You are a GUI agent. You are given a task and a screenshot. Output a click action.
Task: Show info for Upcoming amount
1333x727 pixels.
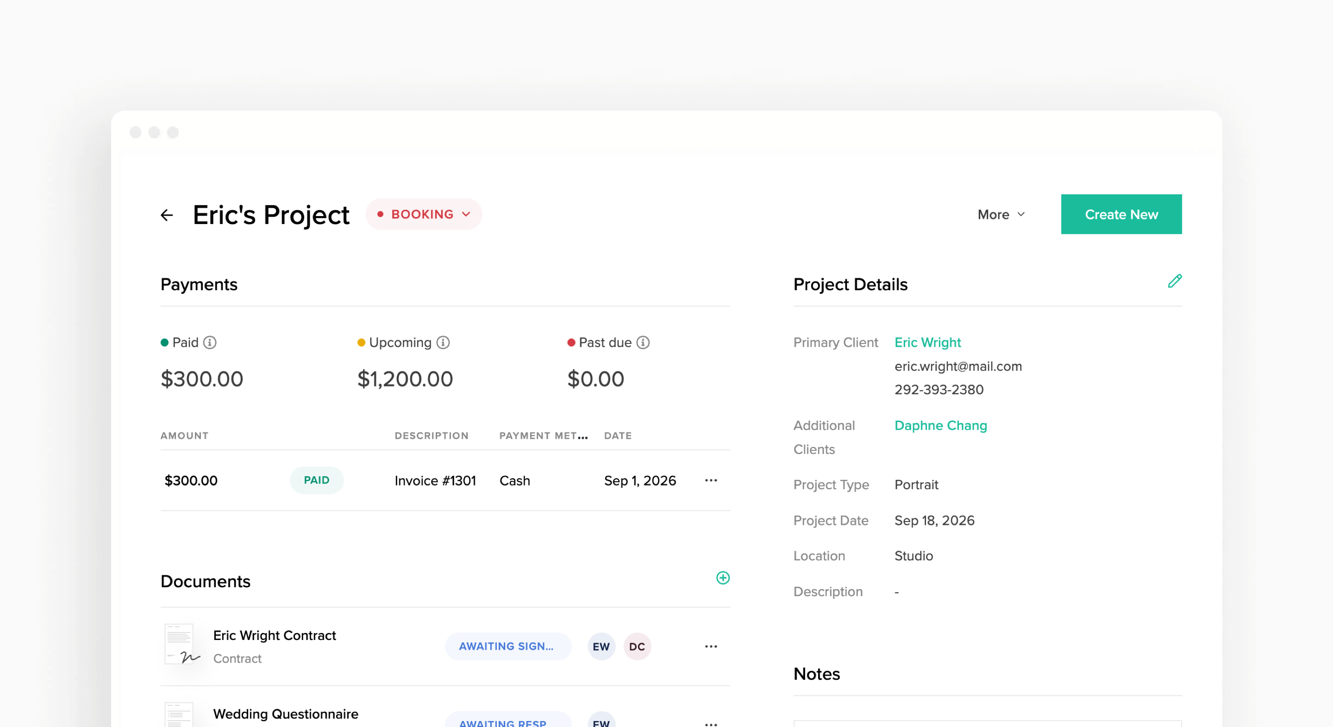tap(443, 342)
